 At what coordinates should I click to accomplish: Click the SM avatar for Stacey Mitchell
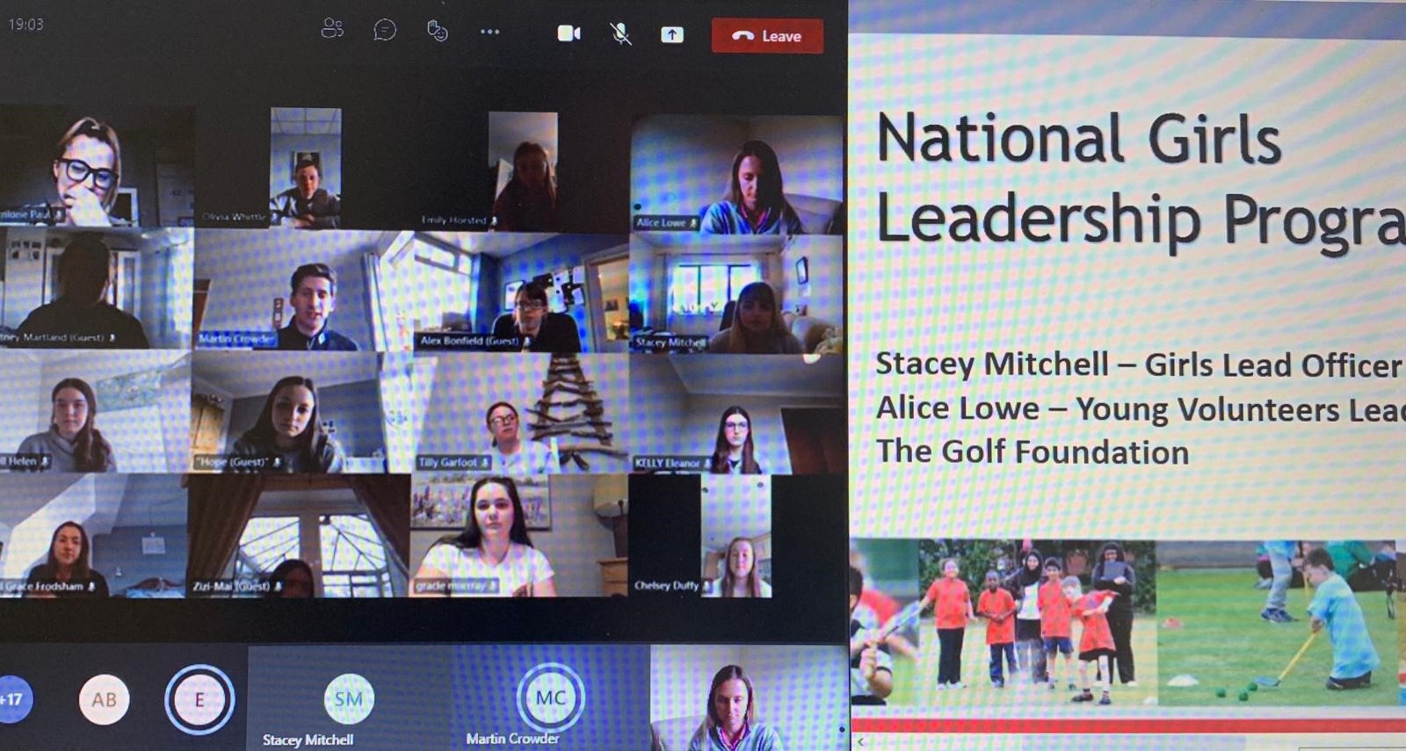349,698
